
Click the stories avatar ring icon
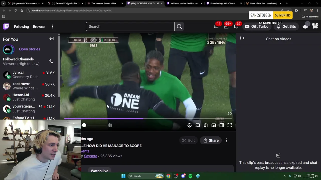pos(9,49)
